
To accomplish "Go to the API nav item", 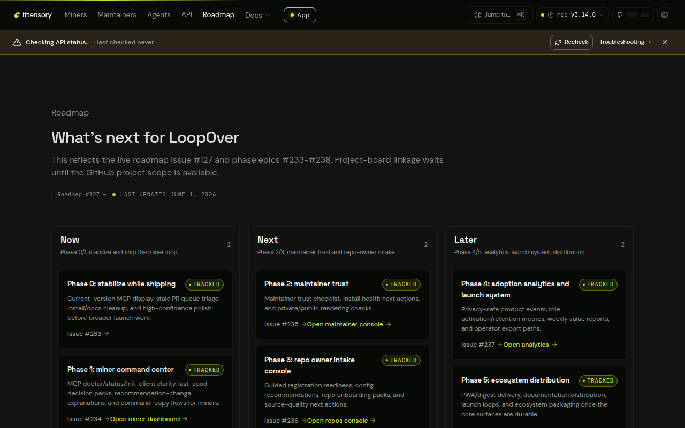I will 187,15.
